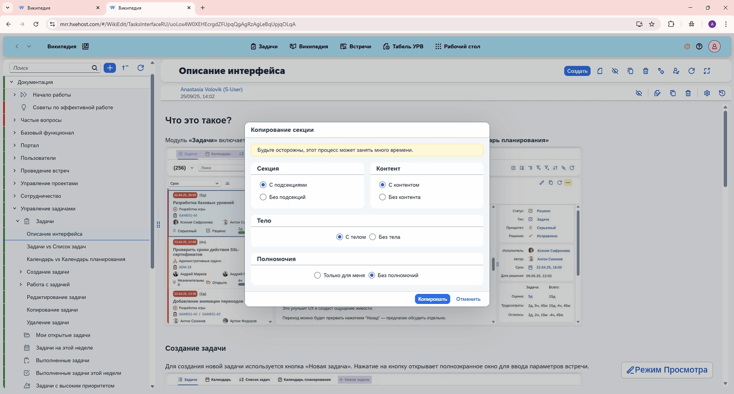Click the user profile avatar icon
734x394 pixels.
[x=714, y=47]
